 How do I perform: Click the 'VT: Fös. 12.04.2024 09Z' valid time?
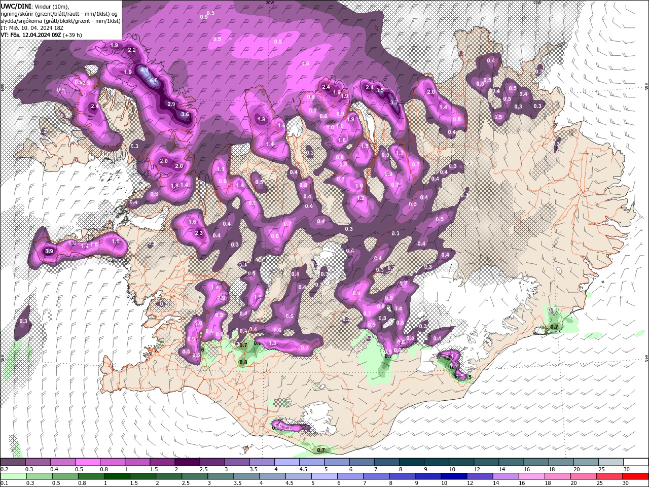tap(31, 35)
